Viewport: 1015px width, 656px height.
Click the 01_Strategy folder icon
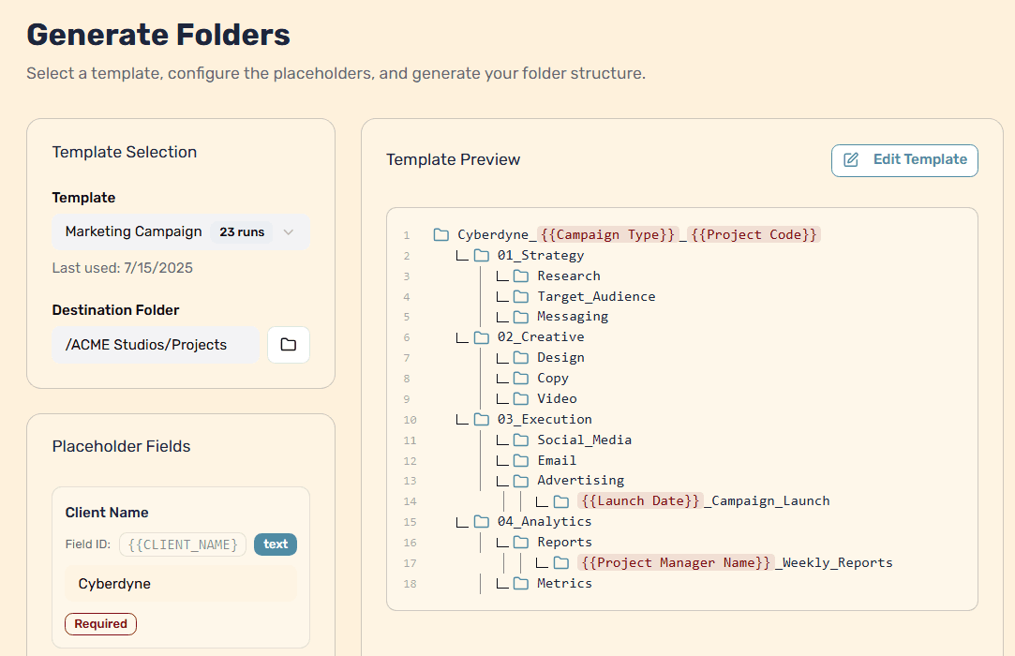tap(482, 255)
